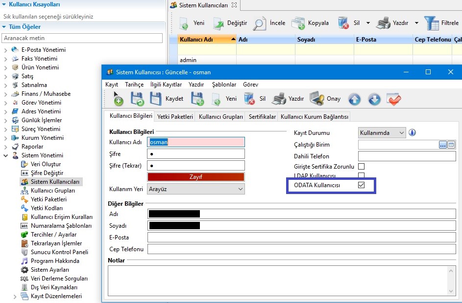Screen dimensions: 462x303
Task: Enable the LDAP Kullanıcısı checkbox
Action: pyautogui.click(x=362, y=175)
